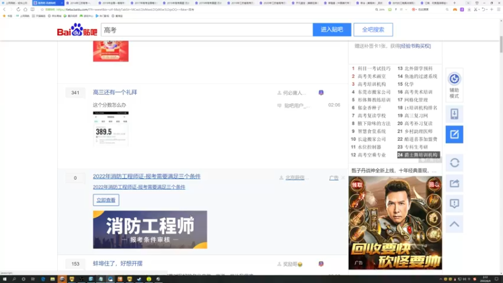
Task: Click hot search item 高考空乘专业
Action: [372, 155]
